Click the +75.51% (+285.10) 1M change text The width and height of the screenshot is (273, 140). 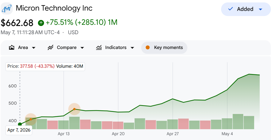click(81, 22)
